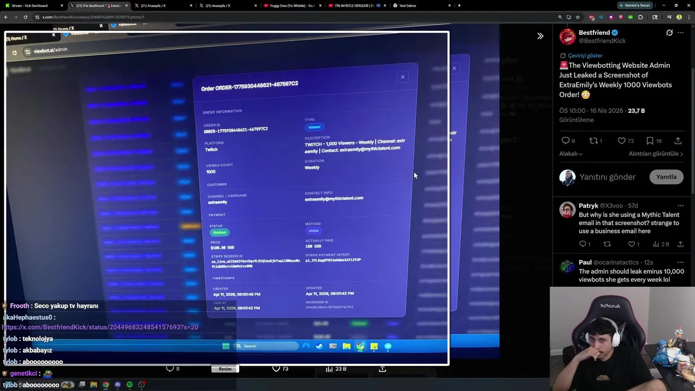The image size is (695, 391).
Task: Click Patryk's 57d timestamp
Action: (x=633, y=206)
